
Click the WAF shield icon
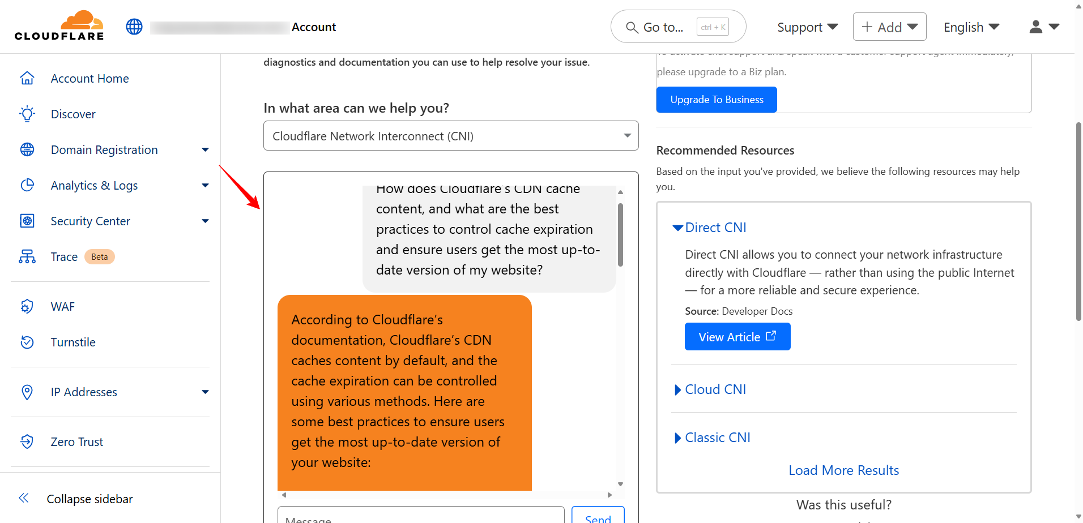27,307
